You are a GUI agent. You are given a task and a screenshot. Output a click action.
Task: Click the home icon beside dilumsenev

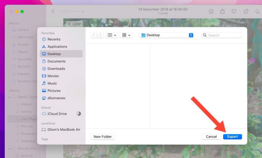click(x=44, y=98)
